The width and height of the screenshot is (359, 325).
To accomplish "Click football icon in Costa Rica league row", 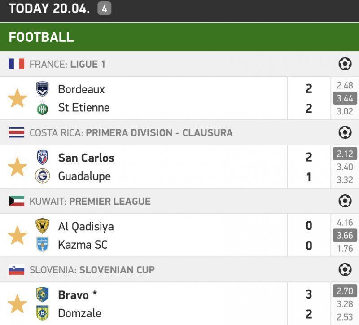I will (345, 132).
